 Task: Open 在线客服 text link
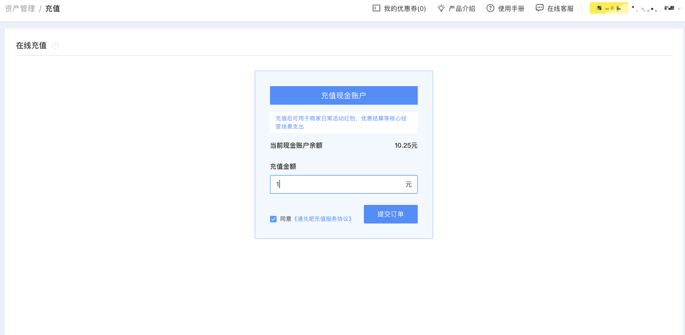[x=560, y=9]
